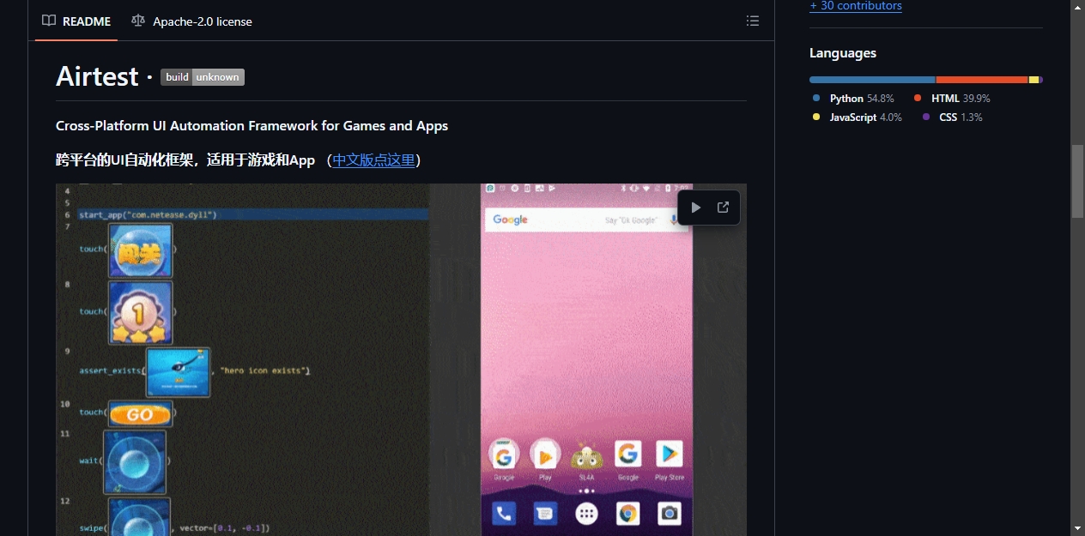Click the yellow JavaScript bar segment
The image size is (1085, 536).
[1033, 80]
